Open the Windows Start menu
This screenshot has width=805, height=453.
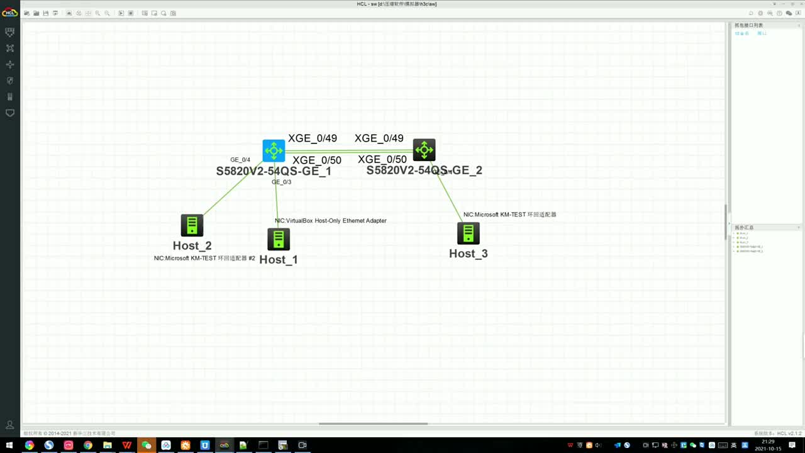[9, 445]
